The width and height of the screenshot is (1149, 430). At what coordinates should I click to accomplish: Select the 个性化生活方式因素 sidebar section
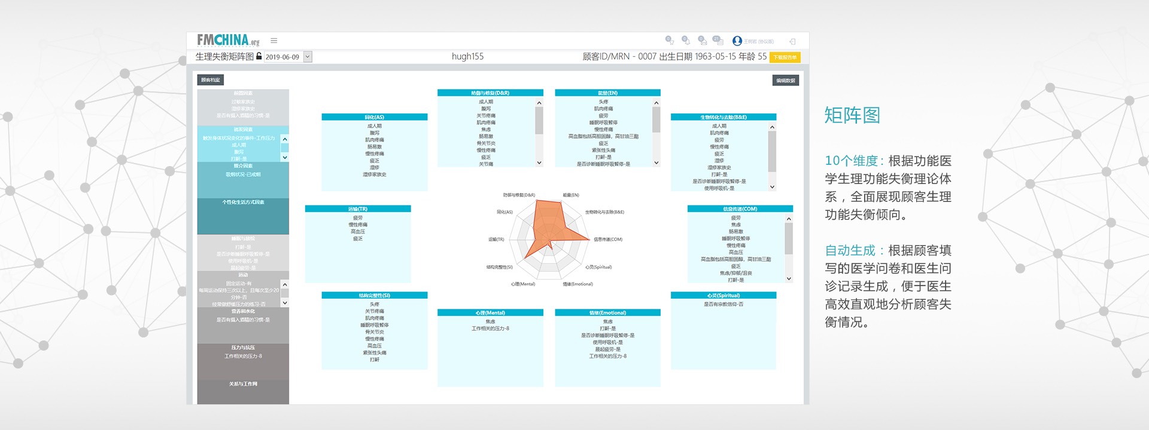[243, 202]
